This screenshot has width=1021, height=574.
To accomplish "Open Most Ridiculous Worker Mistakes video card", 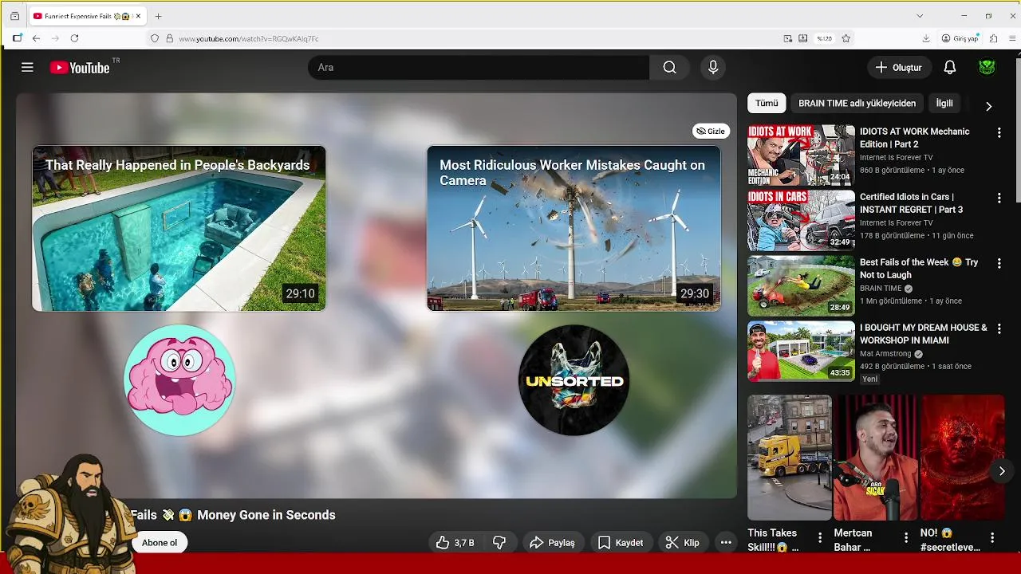I will tap(574, 228).
